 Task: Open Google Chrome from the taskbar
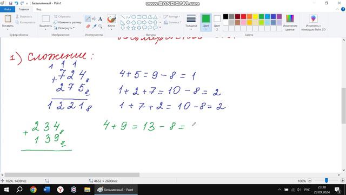pyautogui.click(x=34, y=190)
